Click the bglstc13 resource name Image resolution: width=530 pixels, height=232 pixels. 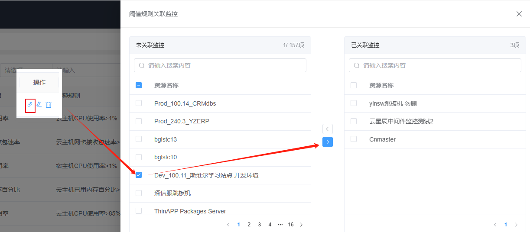pyautogui.click(x=166, y=139)
